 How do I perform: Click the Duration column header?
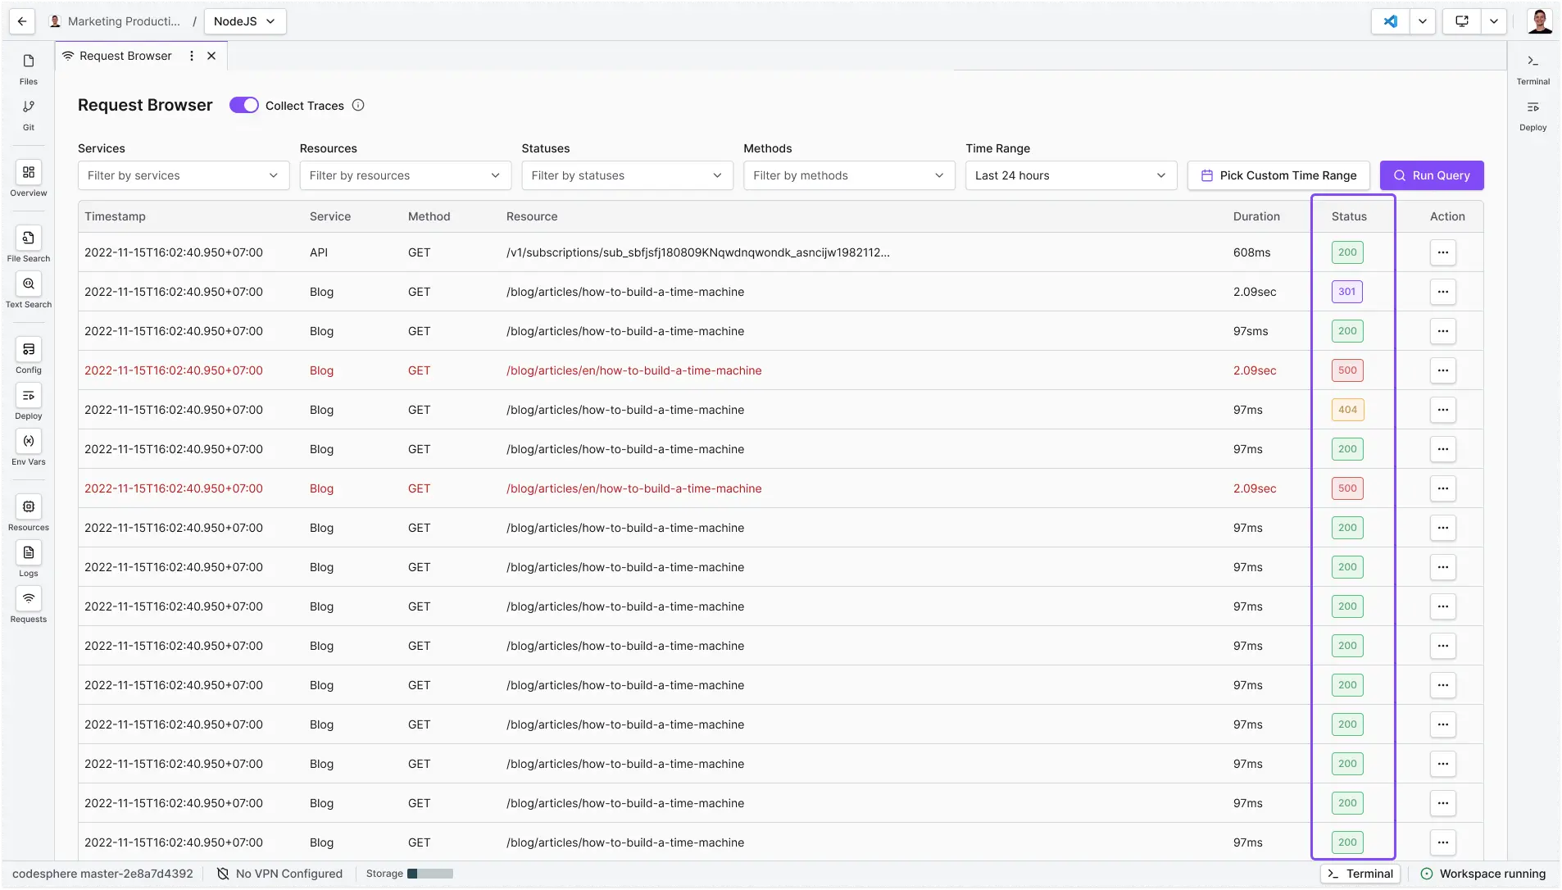(1256, 216)
